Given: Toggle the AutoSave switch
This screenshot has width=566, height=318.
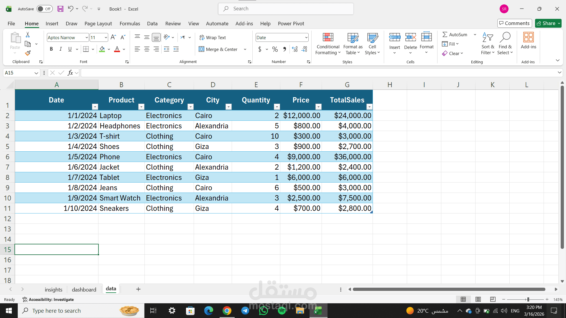Looking at the screenshot, I should pyautogui.click(x=45, y=9).
